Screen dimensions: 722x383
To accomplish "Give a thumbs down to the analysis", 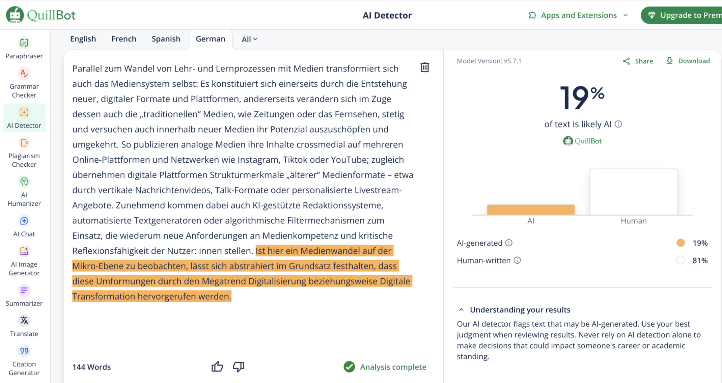I will (x=239, y=366).
